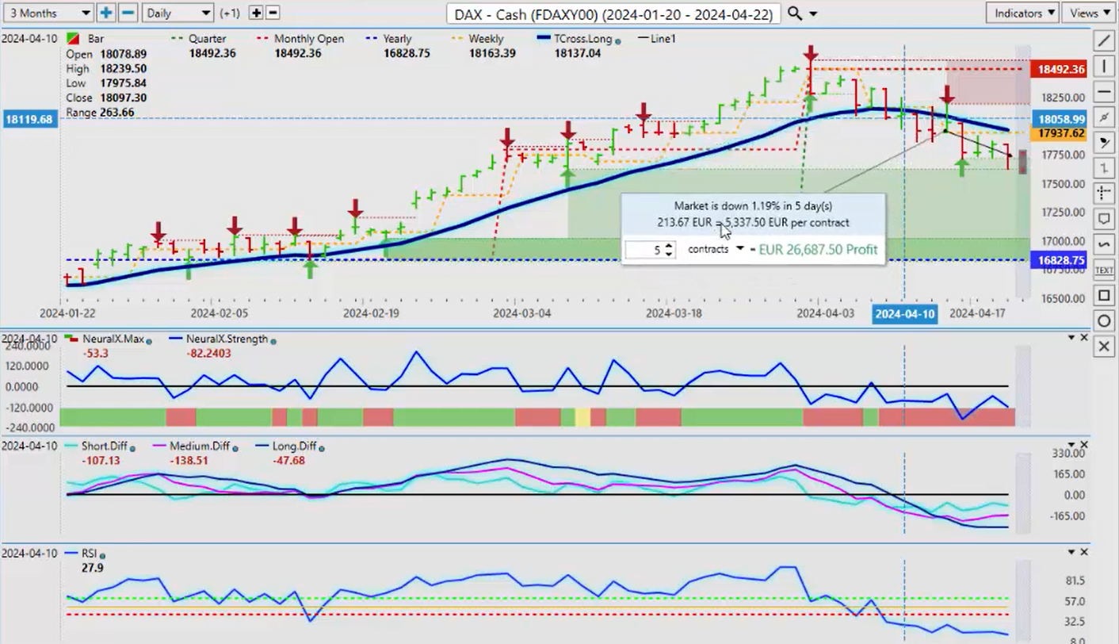The image size is (1119, 644).
Task: Click the Bar legend color icon
Action: tap(73, 39)
